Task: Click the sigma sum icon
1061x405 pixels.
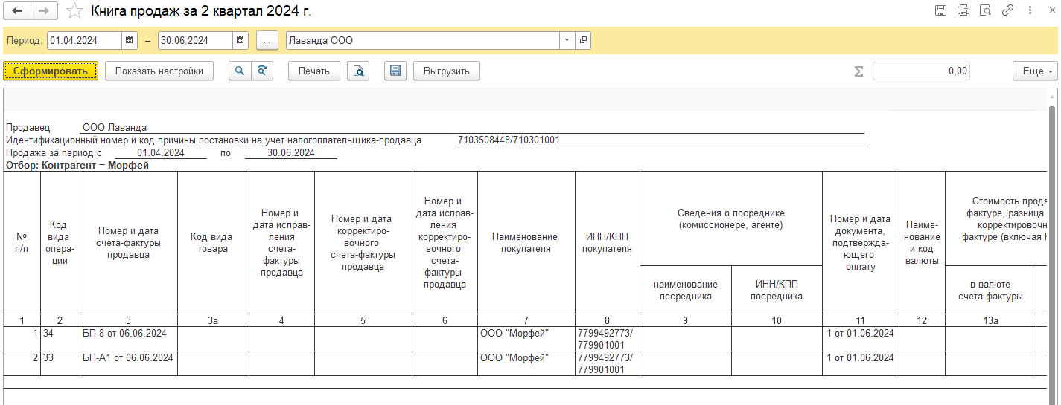Action: [858, 71]
